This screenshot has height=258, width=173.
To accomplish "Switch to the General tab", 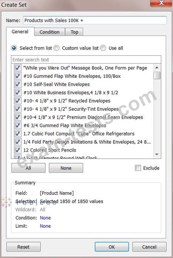I will 20,32.
